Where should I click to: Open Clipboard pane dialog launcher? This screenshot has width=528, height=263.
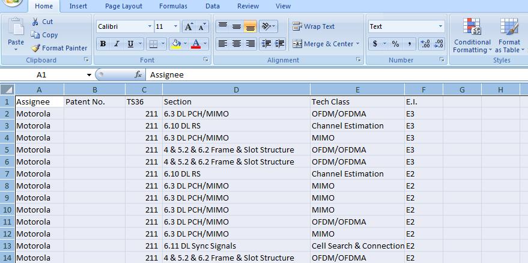point(86,59)
